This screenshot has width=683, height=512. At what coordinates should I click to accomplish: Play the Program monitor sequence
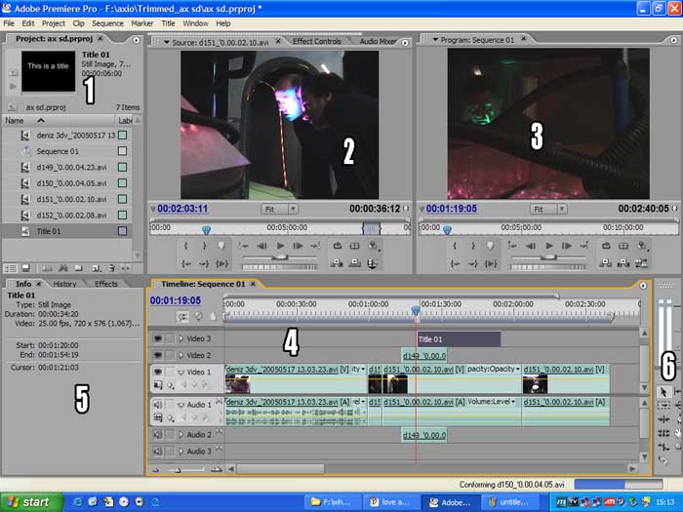549,246
